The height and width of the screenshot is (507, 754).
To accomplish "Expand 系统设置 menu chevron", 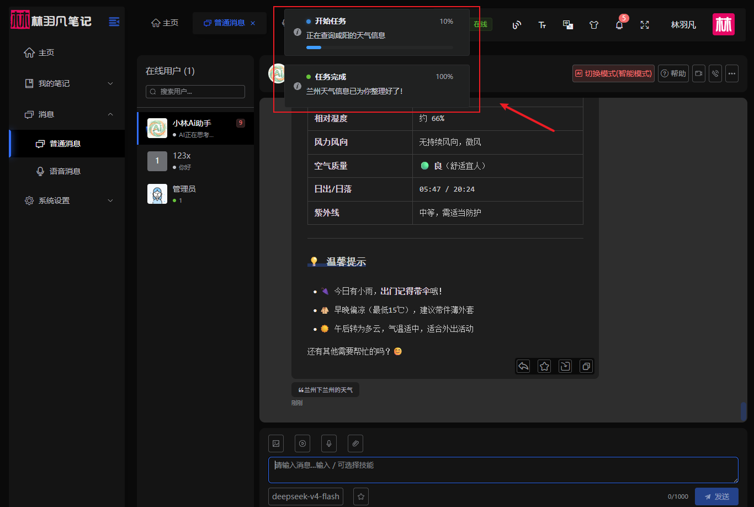I will pyautogui.click(x=110, y=200).
